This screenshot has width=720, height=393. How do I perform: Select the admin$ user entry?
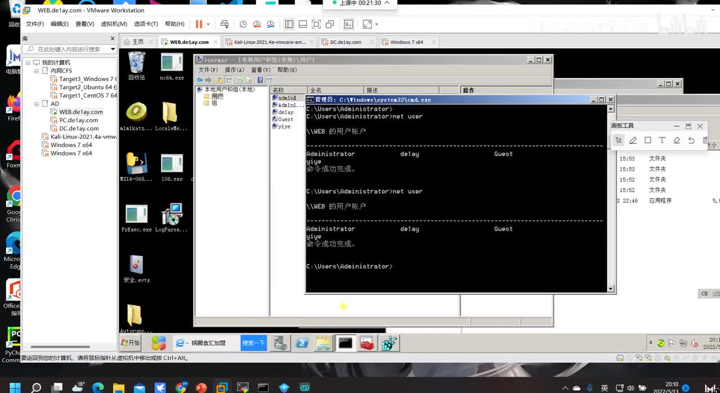pos(286,98)
